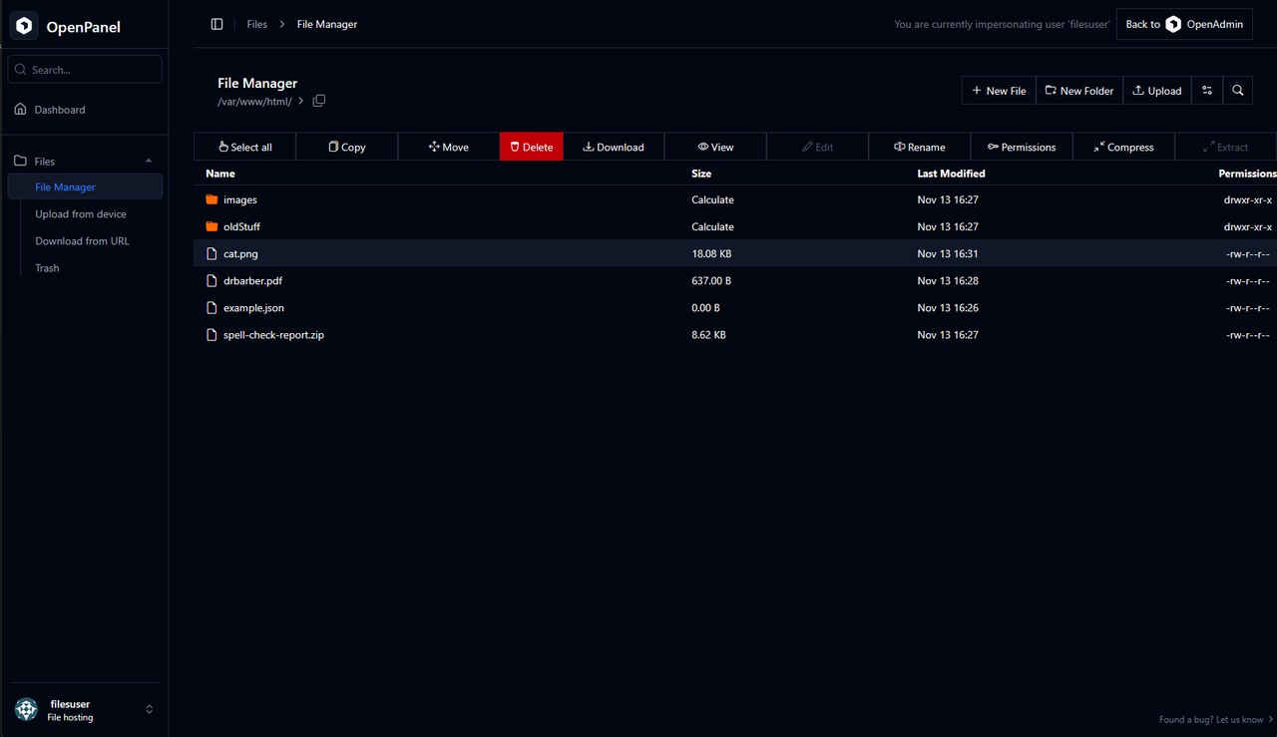Click the breadcrumb chevron after /var/www/html/
The height and width of the screenshot is (737, 1277).
point(299,101)
